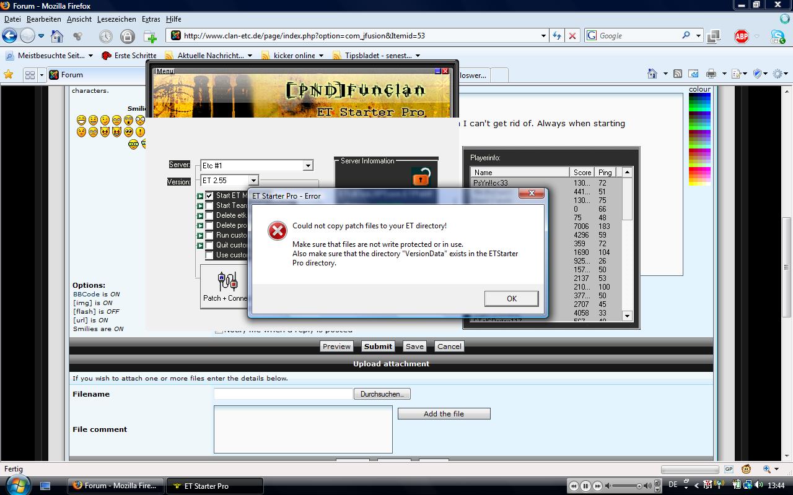Click the history clock icon

click(x=105, y=36)
